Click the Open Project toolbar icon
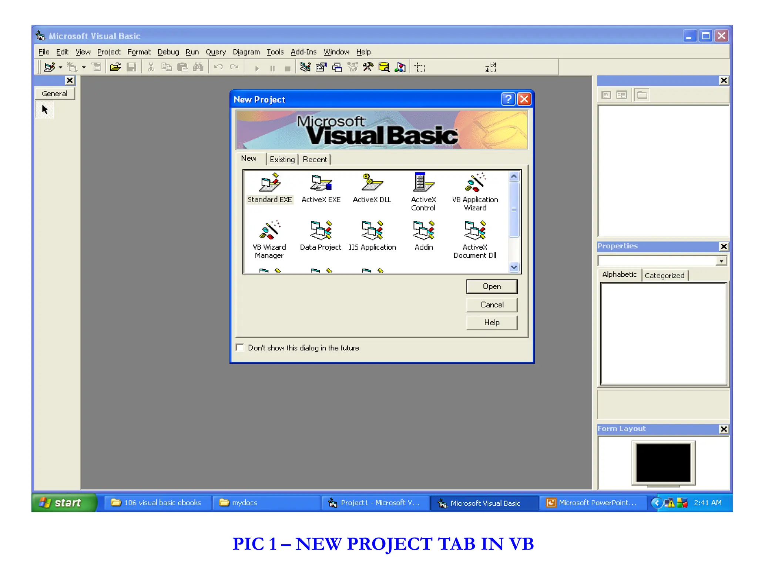758x569 pixels. 115,67
